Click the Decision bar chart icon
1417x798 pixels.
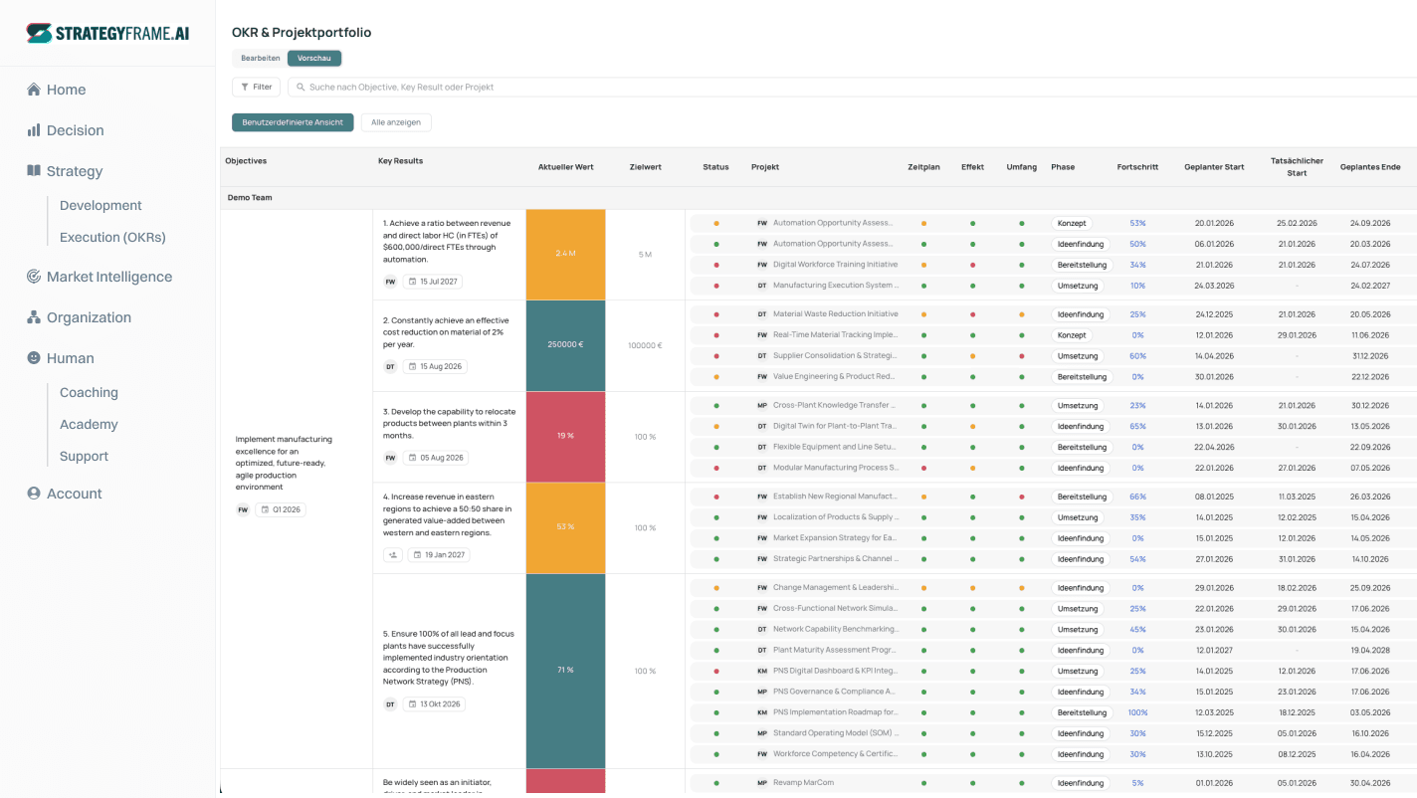coord(34,130)
